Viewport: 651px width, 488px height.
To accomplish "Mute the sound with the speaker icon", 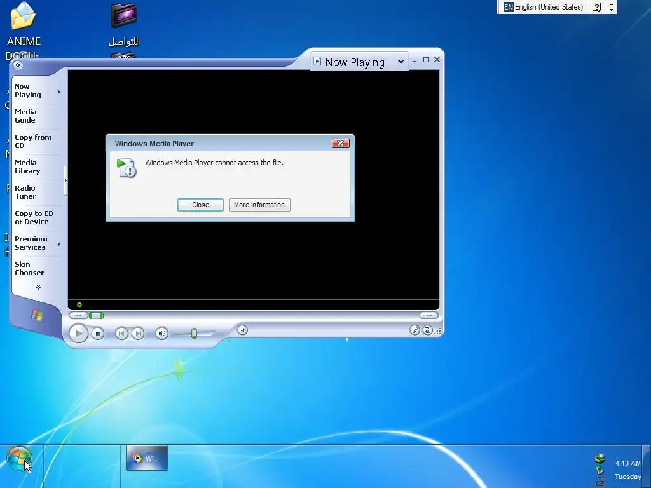I will [162, 333].
